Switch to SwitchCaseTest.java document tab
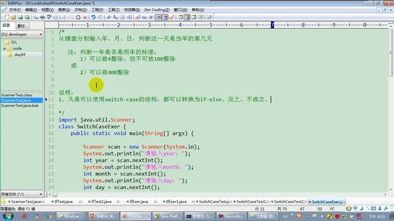 click(x=214, y=201)
